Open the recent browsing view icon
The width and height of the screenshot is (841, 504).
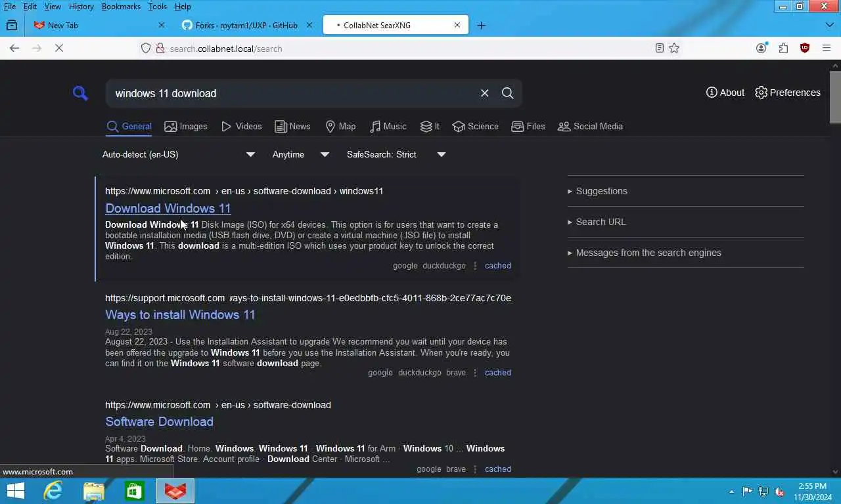click(12, 25)
